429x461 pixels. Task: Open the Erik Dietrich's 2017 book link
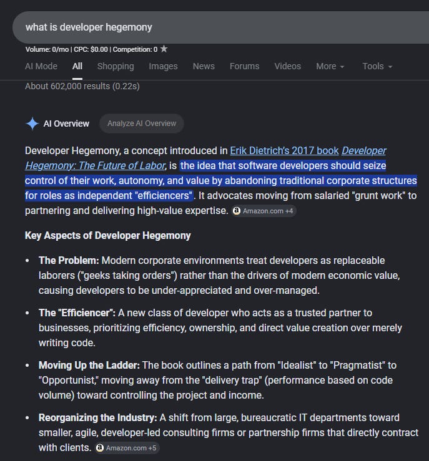(284, 150)
